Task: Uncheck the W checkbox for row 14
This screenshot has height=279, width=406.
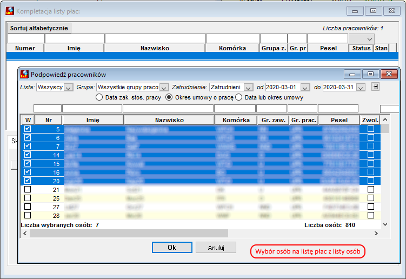Action: tap(28, 155)
